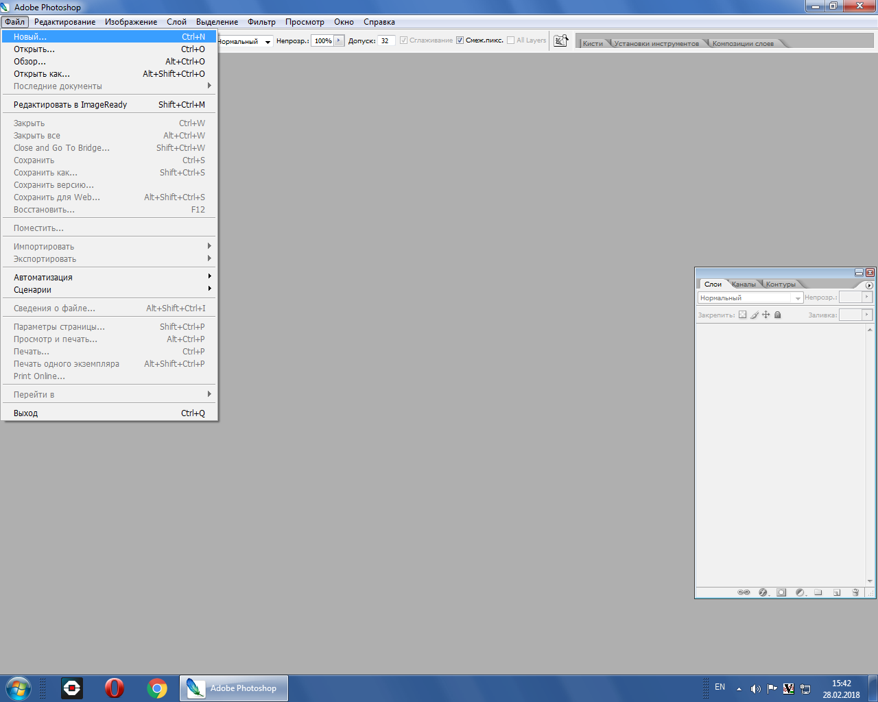Add a layer mask icon
This screenshot has height=702, width=878.
[781, 592]
